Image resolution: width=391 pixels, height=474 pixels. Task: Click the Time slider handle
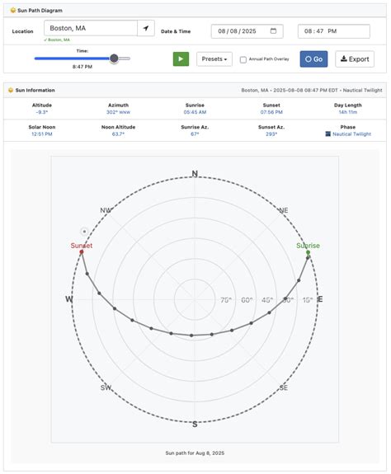(x=114, y=59)
